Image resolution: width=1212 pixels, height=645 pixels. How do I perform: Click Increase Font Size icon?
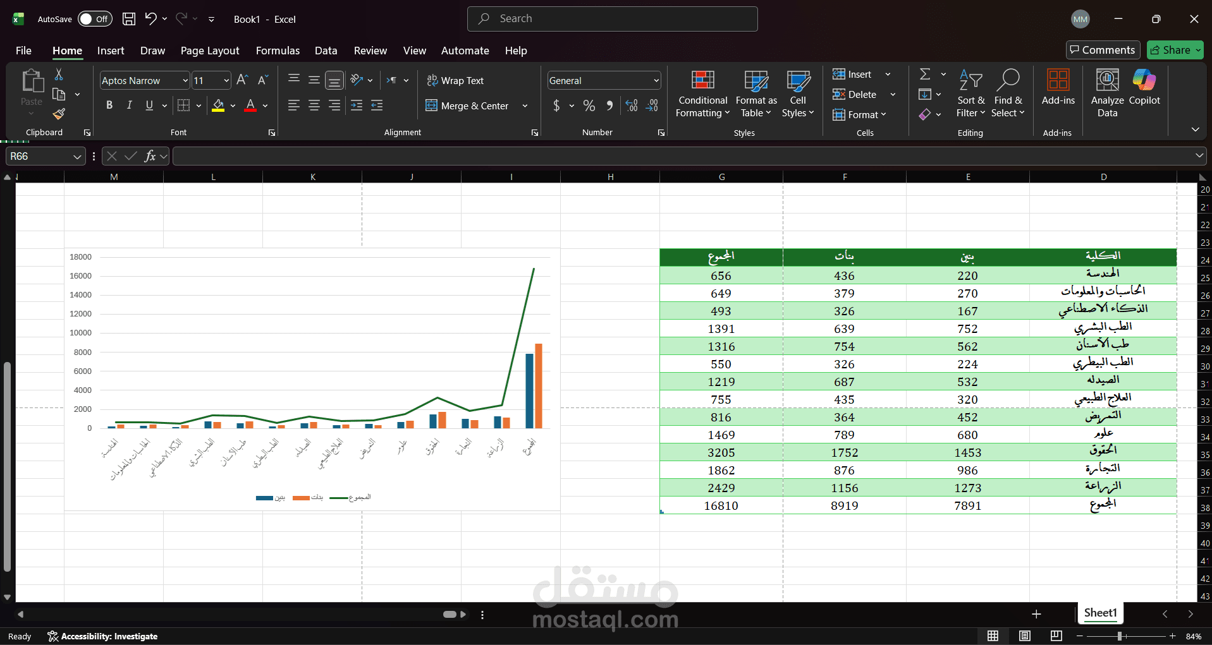point(242,80)
